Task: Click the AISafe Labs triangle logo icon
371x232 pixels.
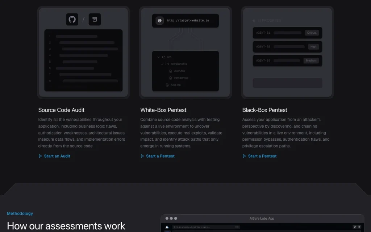Action: pyautogui.click(x=167, y=227)
